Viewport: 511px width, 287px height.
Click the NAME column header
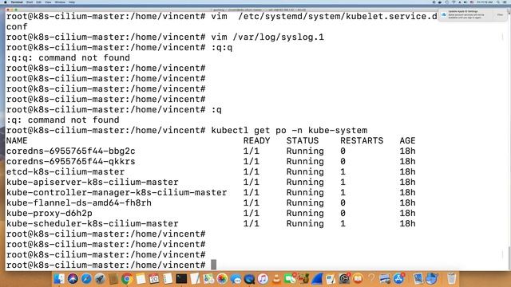pyautogui.click(x=17, y=140)
